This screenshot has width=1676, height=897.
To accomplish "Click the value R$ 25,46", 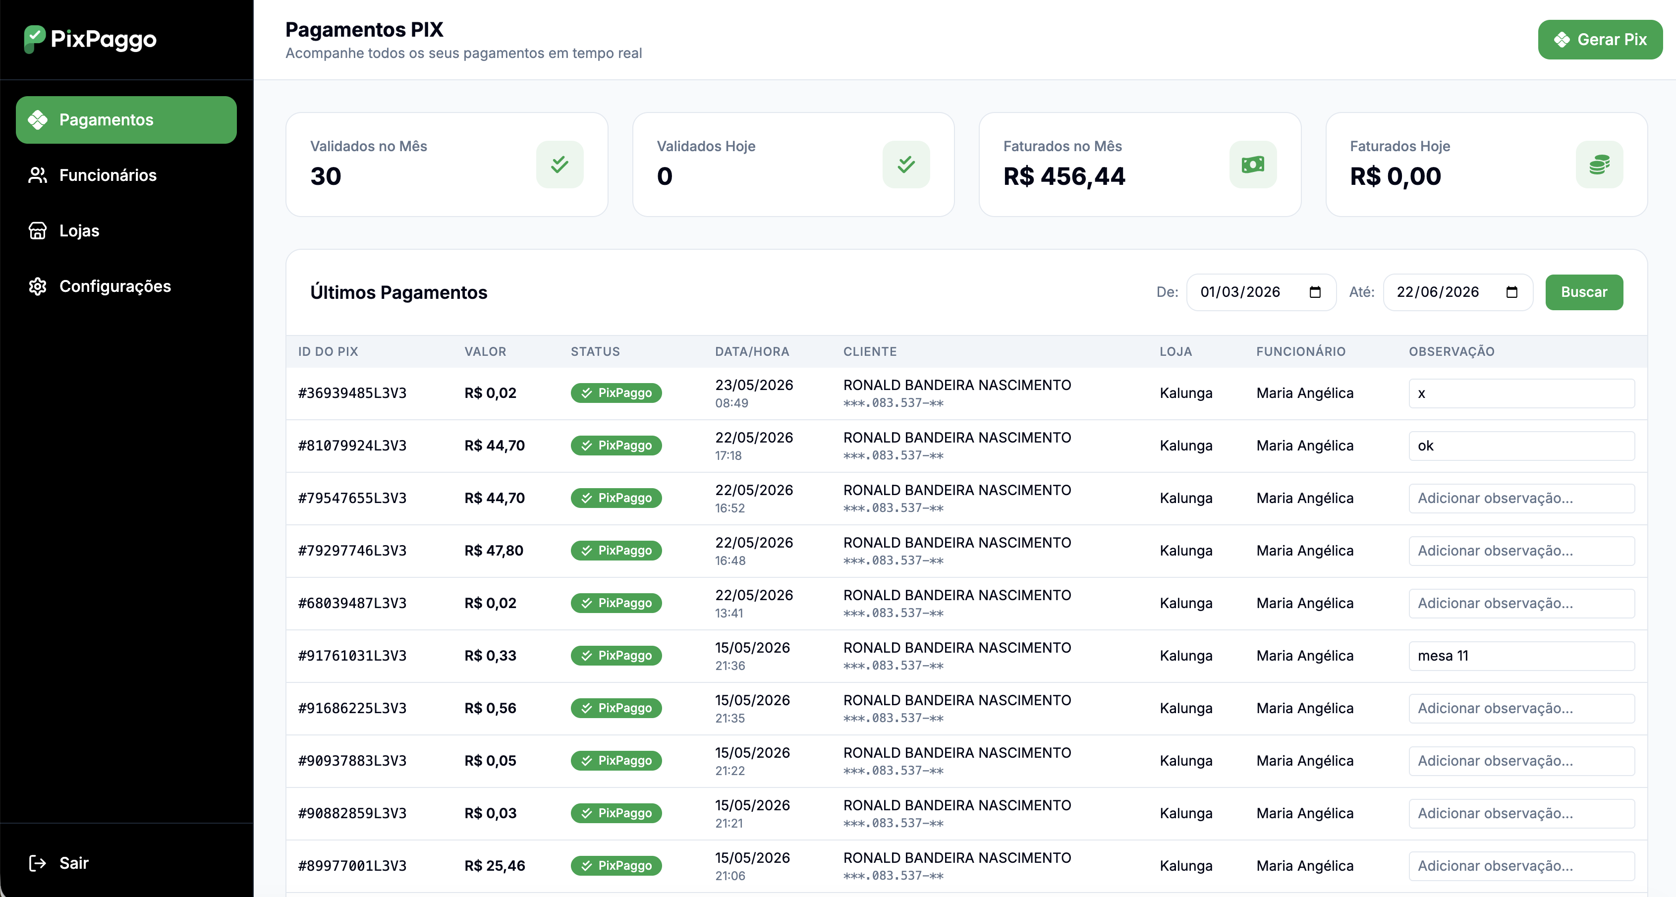I will 495,866.
